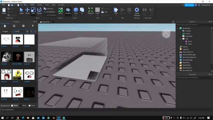Clear the Toolbox search text
This screenshot has height=120, width=213.
(x=27, y=31)
